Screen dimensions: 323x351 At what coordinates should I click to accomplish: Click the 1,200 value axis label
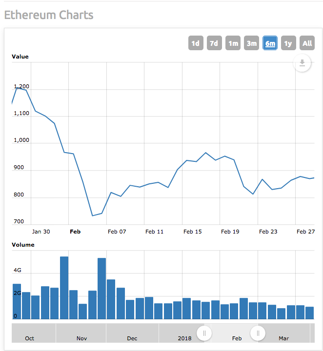21,86
